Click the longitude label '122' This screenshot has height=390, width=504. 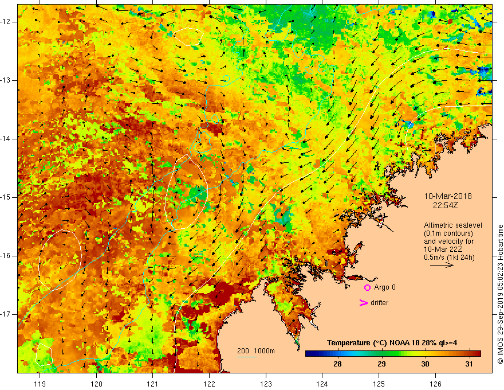[209, 384]
